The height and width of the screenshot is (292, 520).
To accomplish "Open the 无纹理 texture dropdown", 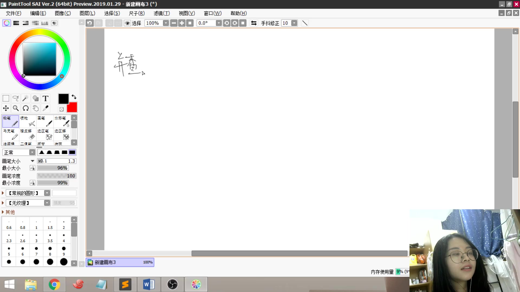I will coord(47,203).
